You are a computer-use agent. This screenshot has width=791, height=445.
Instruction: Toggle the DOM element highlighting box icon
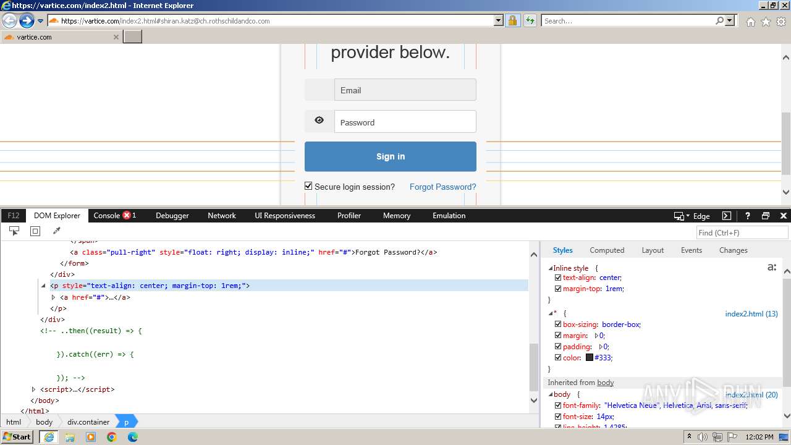(35, 231)
